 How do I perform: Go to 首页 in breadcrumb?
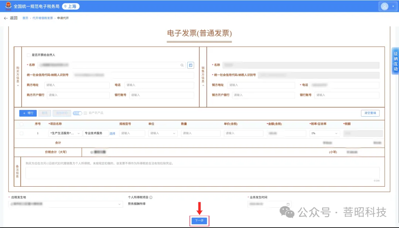tap(25, 18)
